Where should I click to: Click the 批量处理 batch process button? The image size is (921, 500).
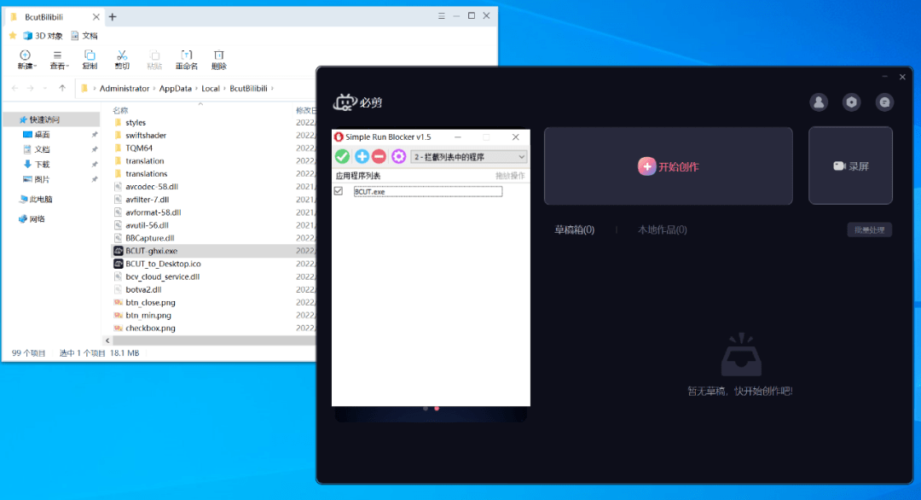coord(869,230)
